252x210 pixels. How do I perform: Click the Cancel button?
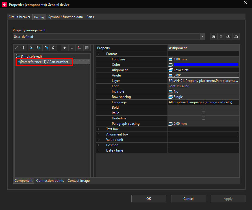[188, 199]
